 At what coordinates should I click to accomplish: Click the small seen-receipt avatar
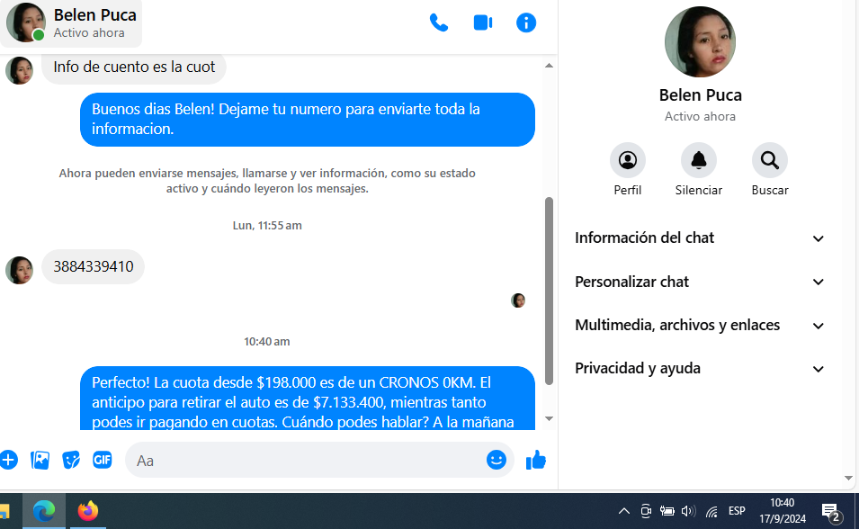point(518,300)
